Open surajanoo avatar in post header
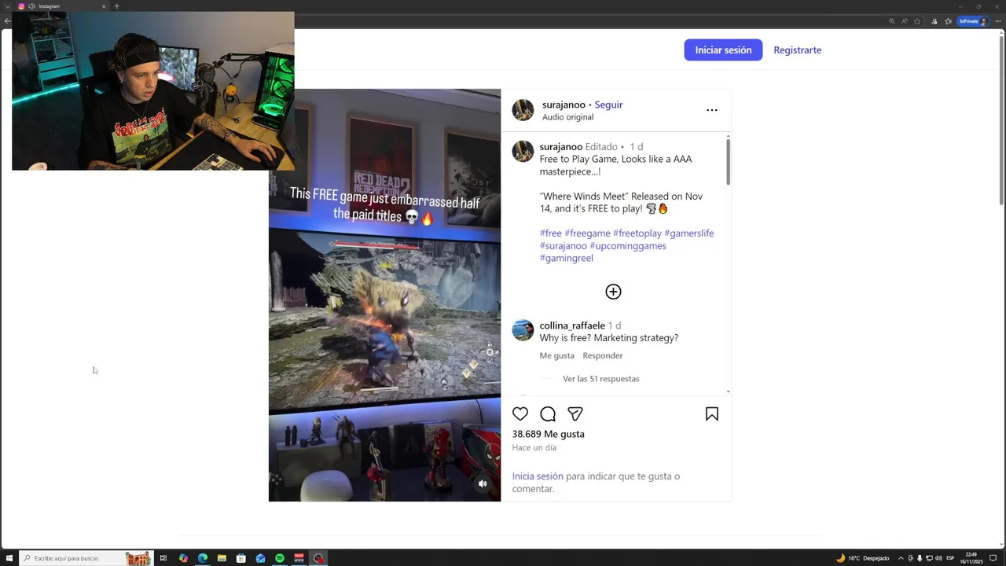Image resolution: width=1006 pixels, height=566 pixels. click(523, 110)
